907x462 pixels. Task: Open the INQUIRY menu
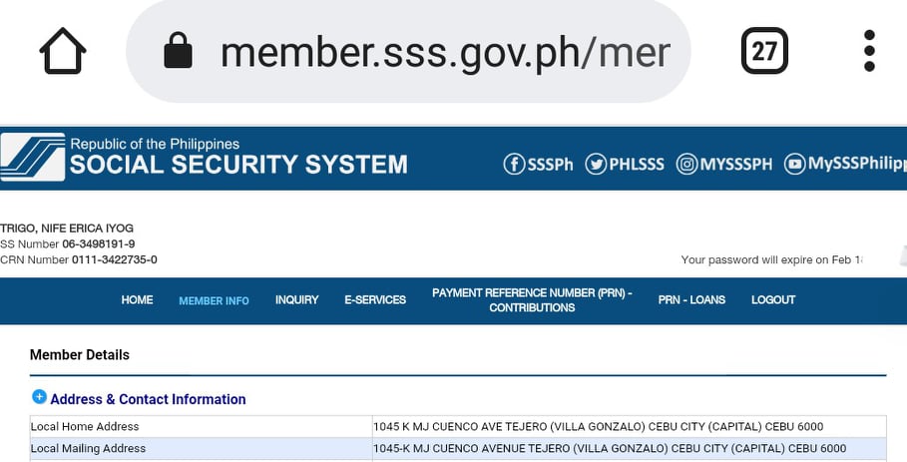pos(296,300)
